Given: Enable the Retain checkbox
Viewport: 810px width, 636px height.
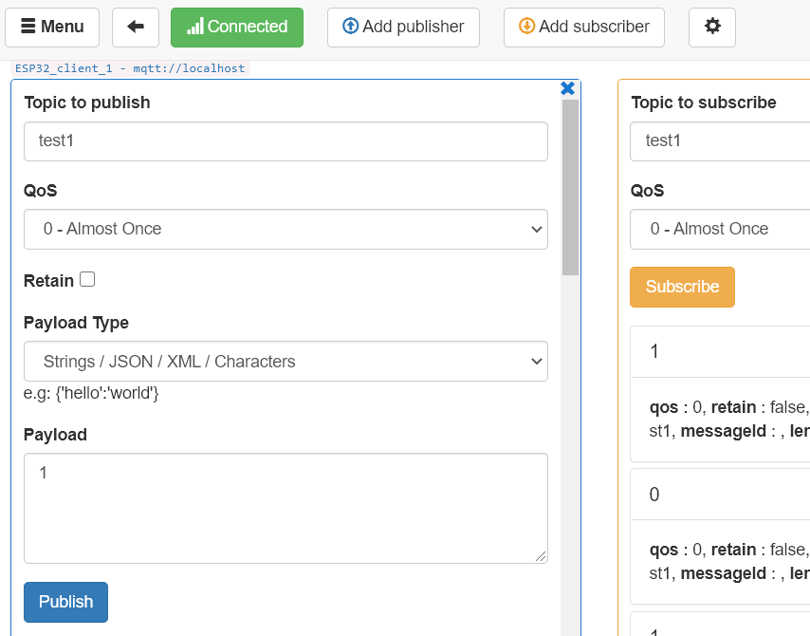Looking at the screenshot, I should (87, 279).
